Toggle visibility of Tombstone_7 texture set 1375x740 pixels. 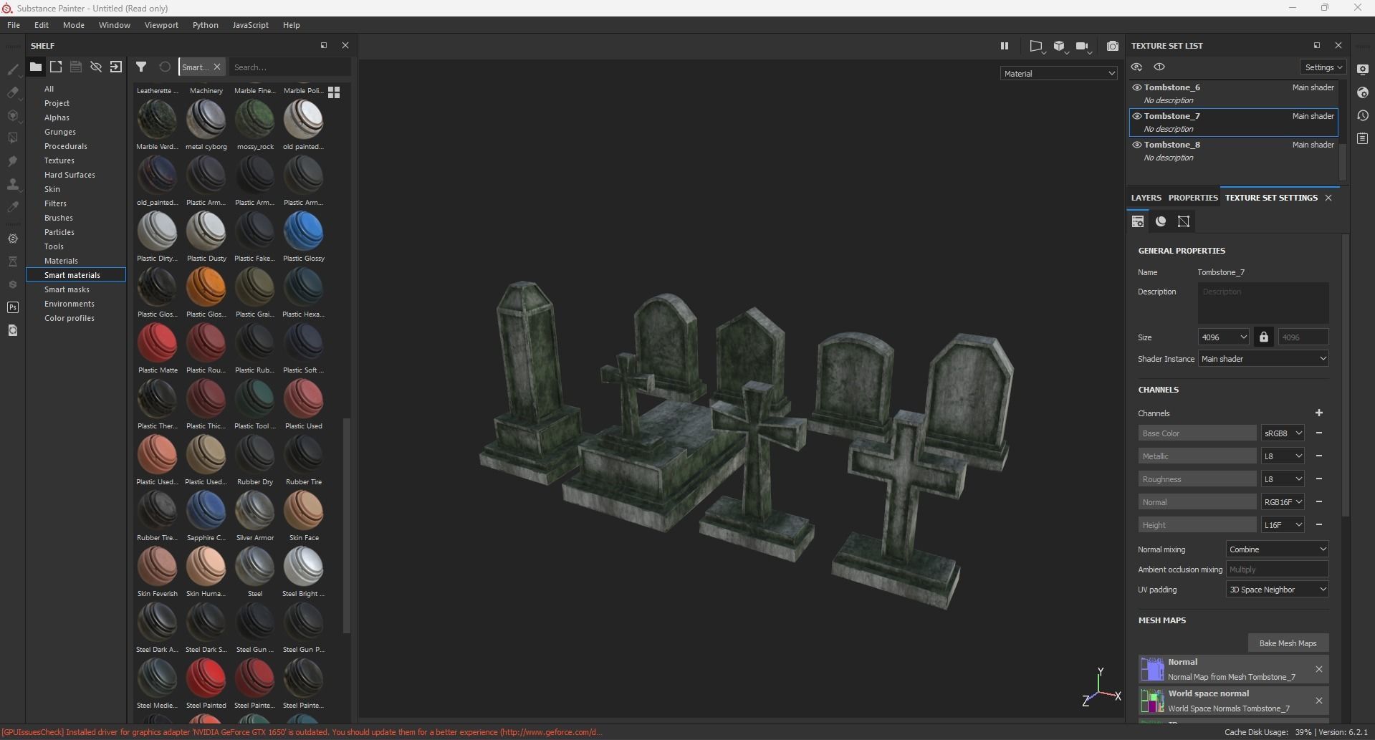pos(1136,116)
